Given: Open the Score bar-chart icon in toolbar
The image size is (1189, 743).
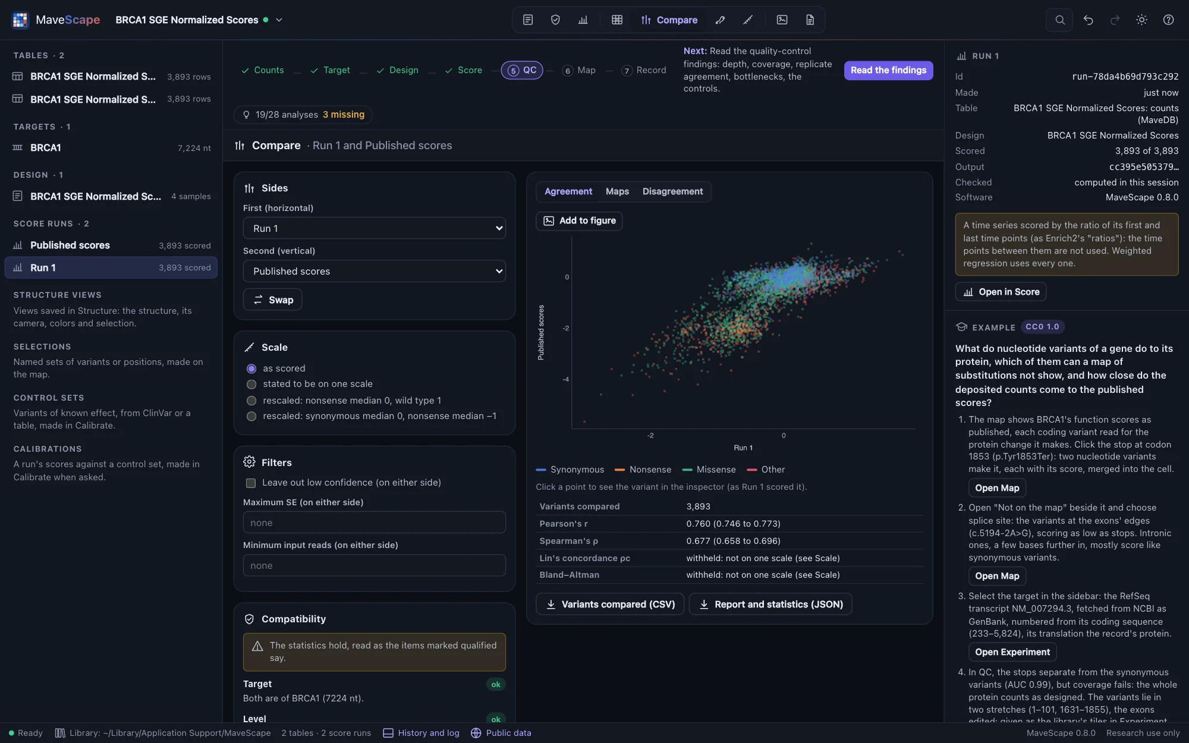Looking at the screenshot, I should click(583, 20).
